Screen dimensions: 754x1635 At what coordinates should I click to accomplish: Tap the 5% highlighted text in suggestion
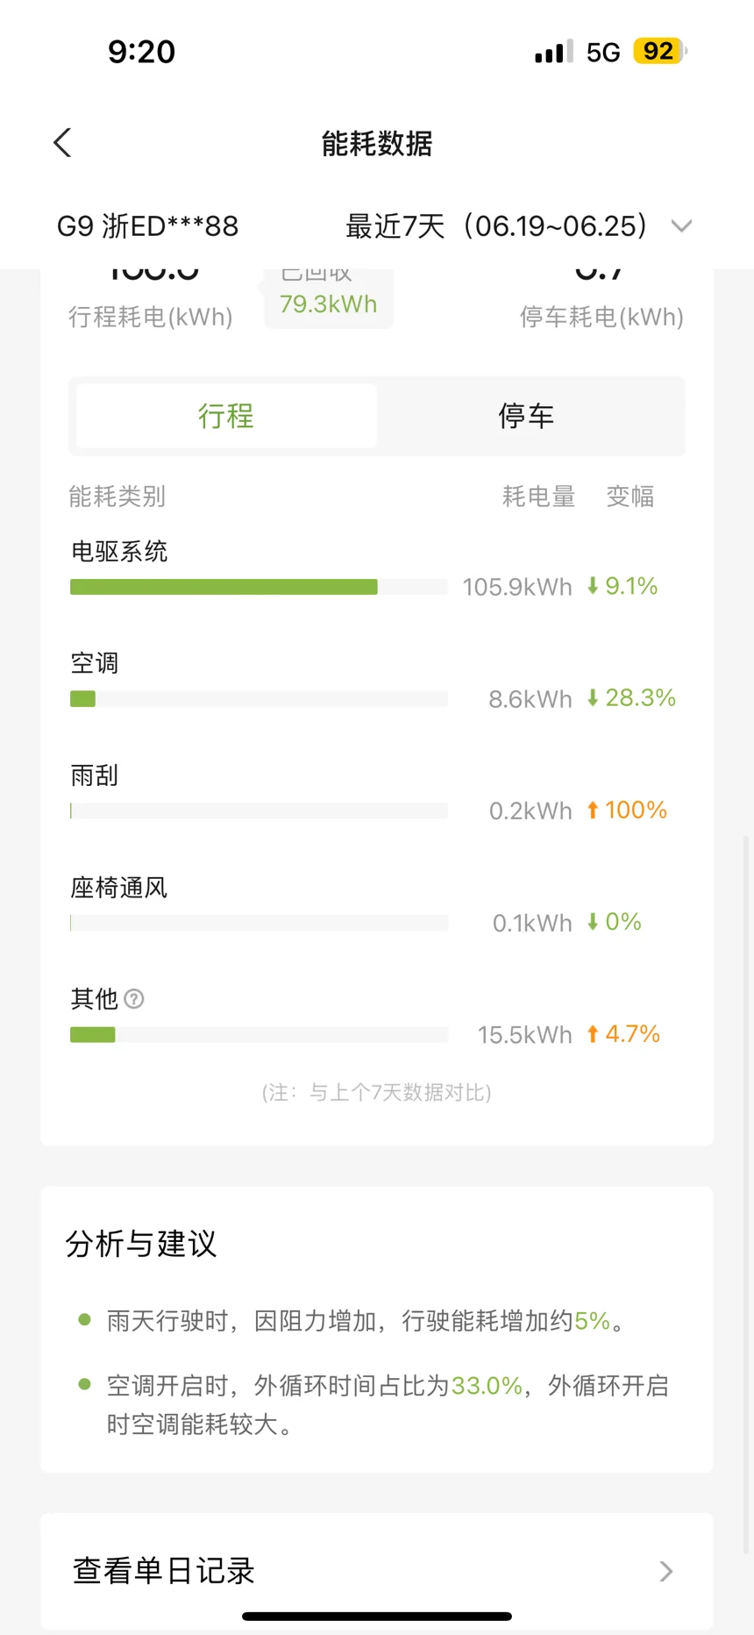click(x=592, y=1321)
